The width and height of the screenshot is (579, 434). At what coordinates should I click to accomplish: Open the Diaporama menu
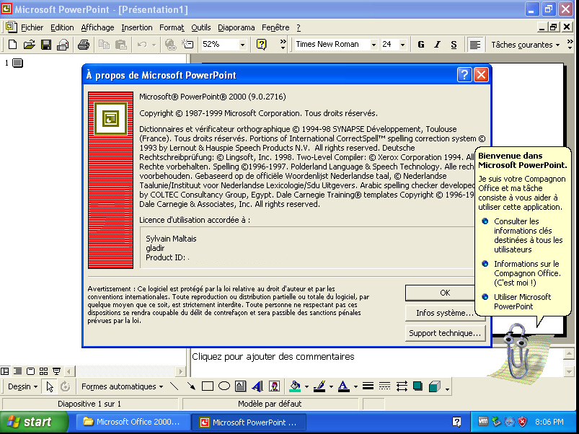click(x=237, y=27)
